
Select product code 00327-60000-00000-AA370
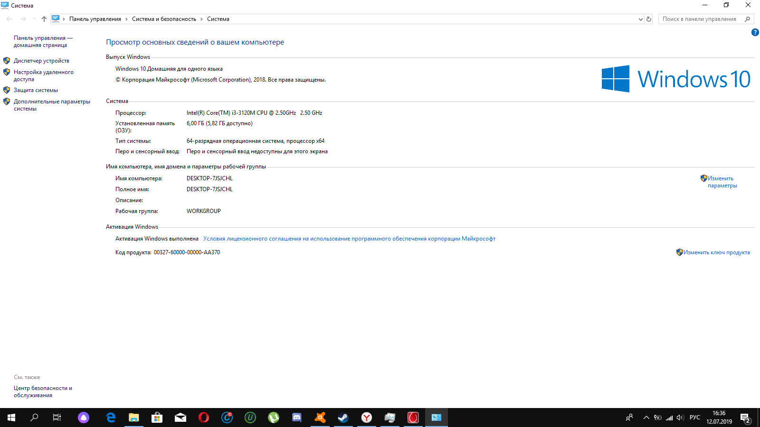(187, 252)
